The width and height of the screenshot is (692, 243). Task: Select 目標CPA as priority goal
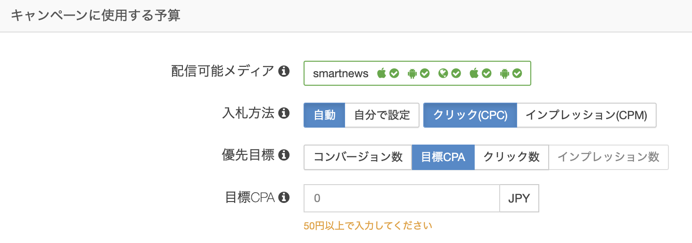[x=443, y=157]
